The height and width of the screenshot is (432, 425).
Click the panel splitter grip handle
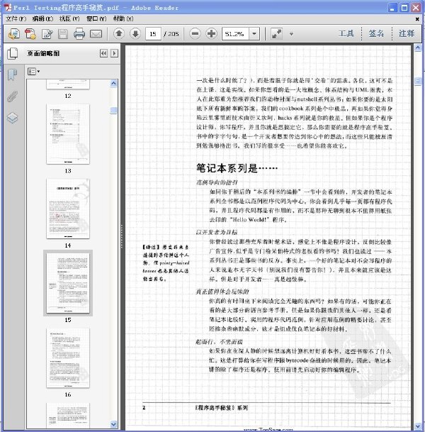pyautogui.click(x=122, y=236)
